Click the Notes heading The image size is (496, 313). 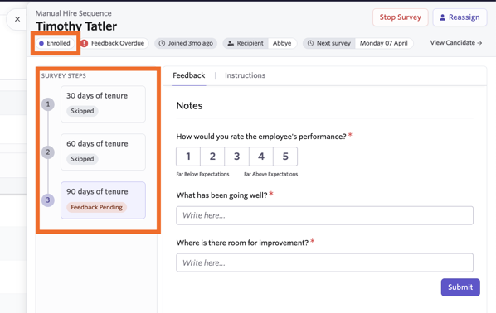tap(189, 105)
